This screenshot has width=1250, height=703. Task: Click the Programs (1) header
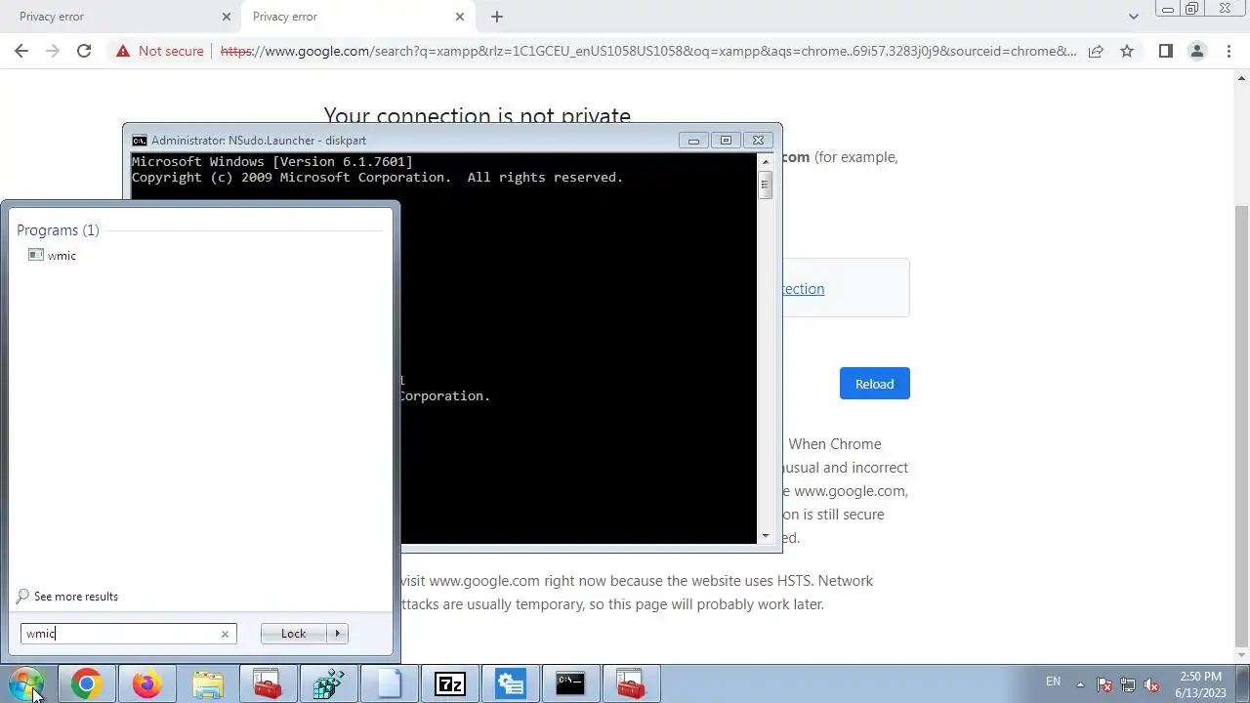(58, 230)
